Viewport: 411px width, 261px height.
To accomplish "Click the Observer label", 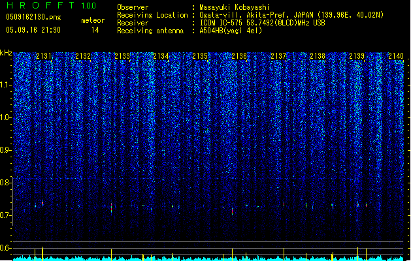I will [133, 7].
